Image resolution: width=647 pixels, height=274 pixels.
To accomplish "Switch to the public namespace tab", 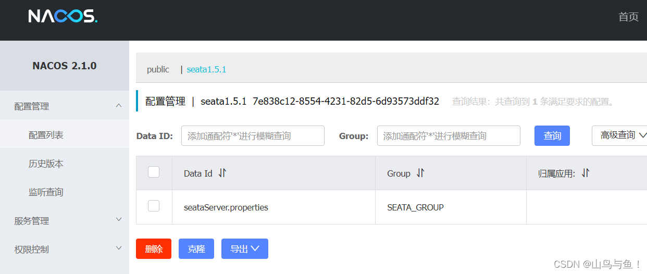I will (158, 69).
